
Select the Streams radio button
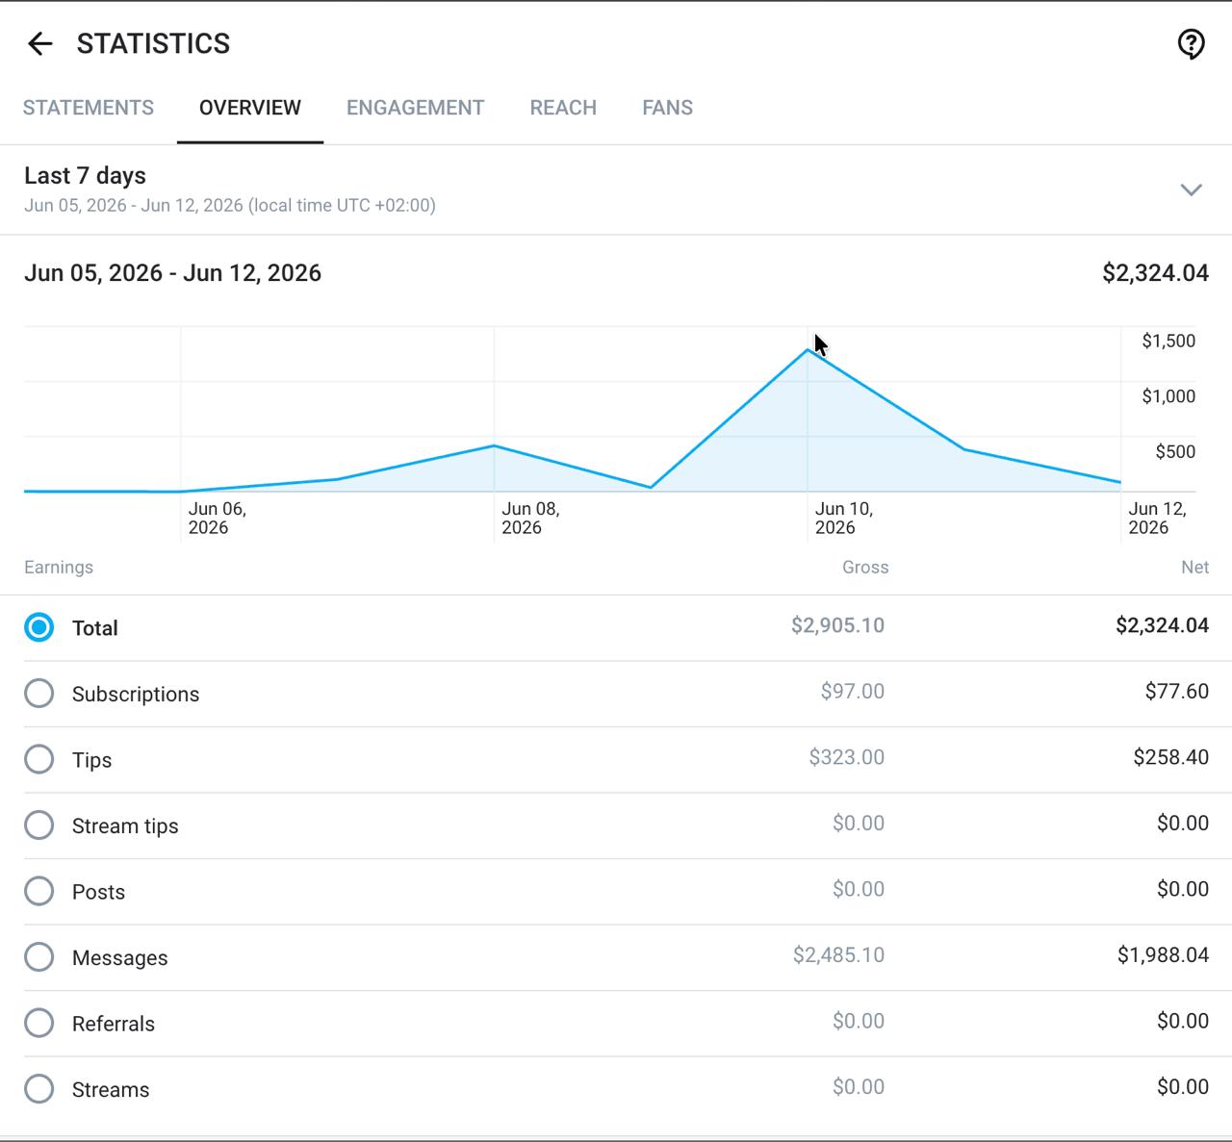coord(39,1088)
